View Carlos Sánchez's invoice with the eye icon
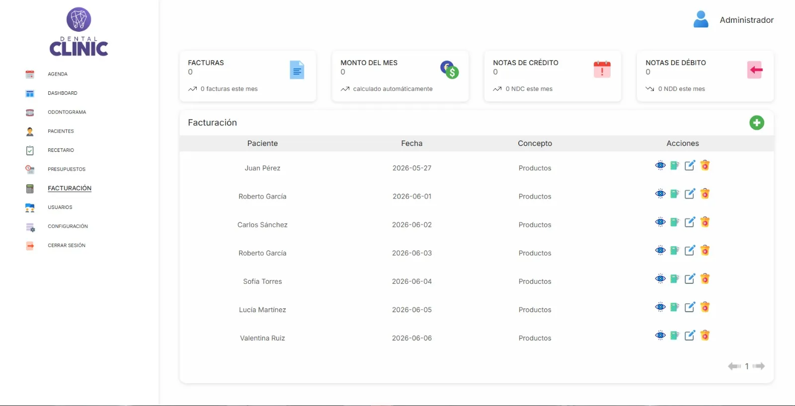Viewport: 795px width, 406px height. click(660, 222)
